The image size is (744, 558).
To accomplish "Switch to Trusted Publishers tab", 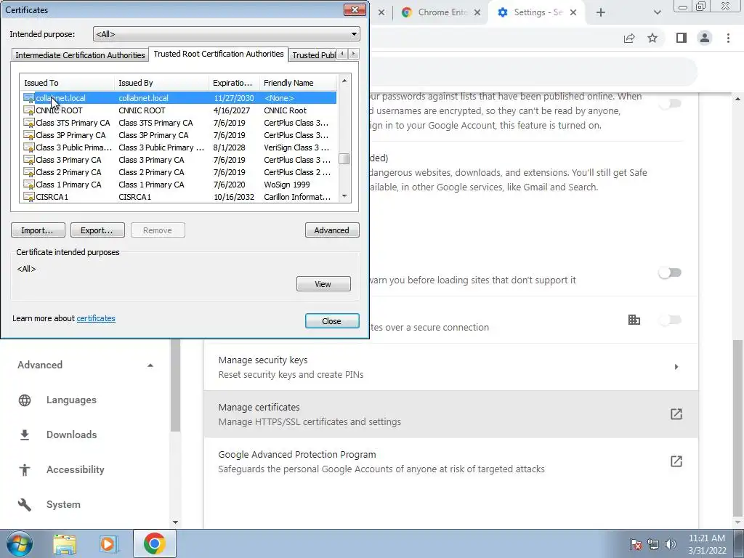I will point(313,55).
